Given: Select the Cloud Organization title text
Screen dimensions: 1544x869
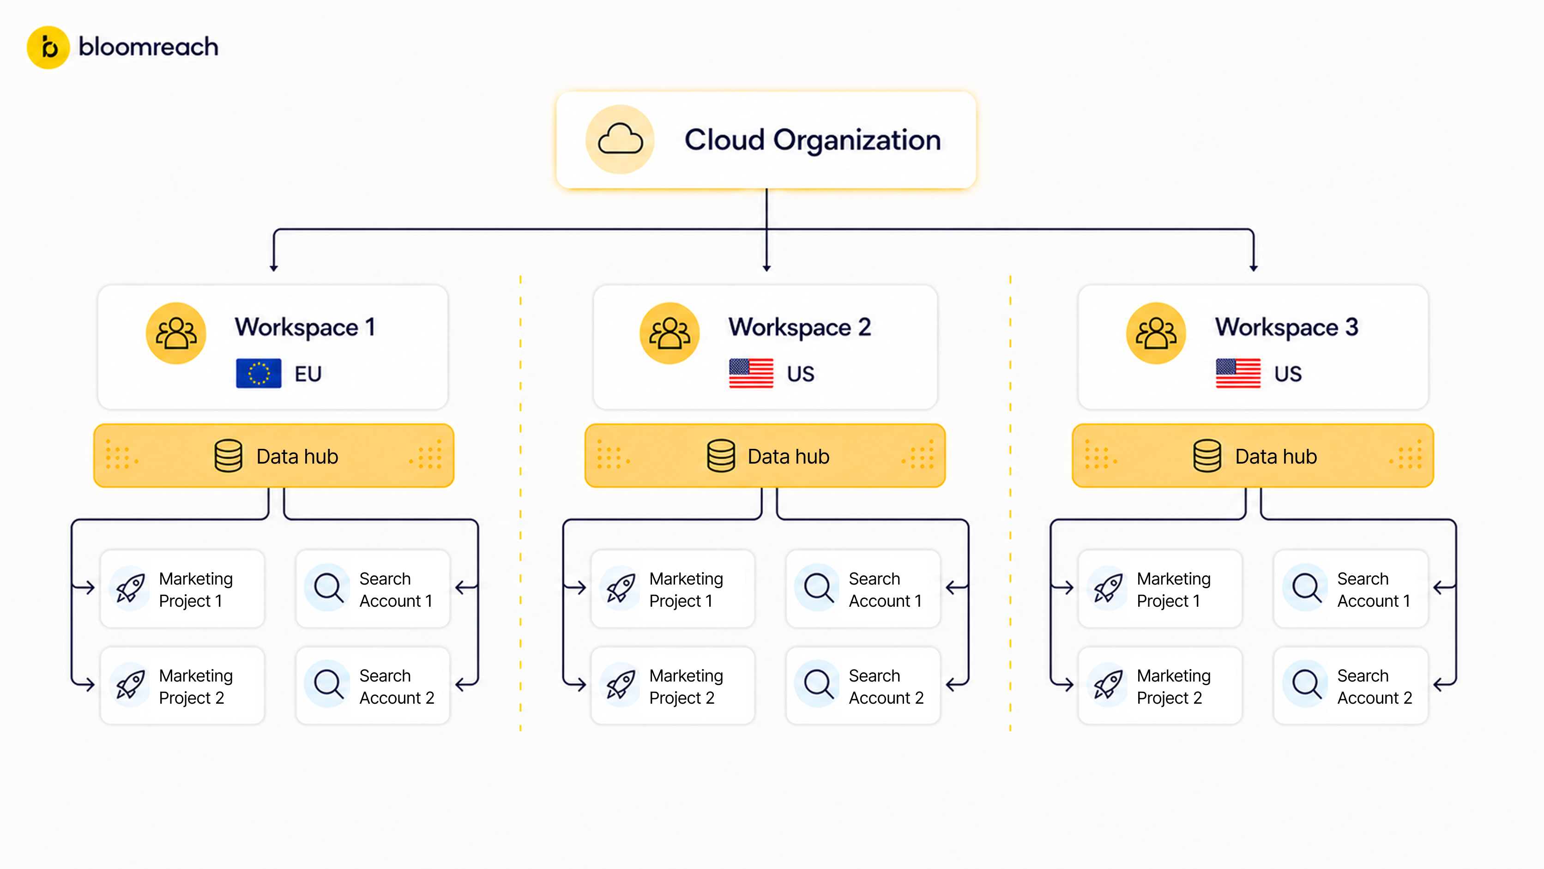Looking at the screenshot, I should click(x=813, y=140).
